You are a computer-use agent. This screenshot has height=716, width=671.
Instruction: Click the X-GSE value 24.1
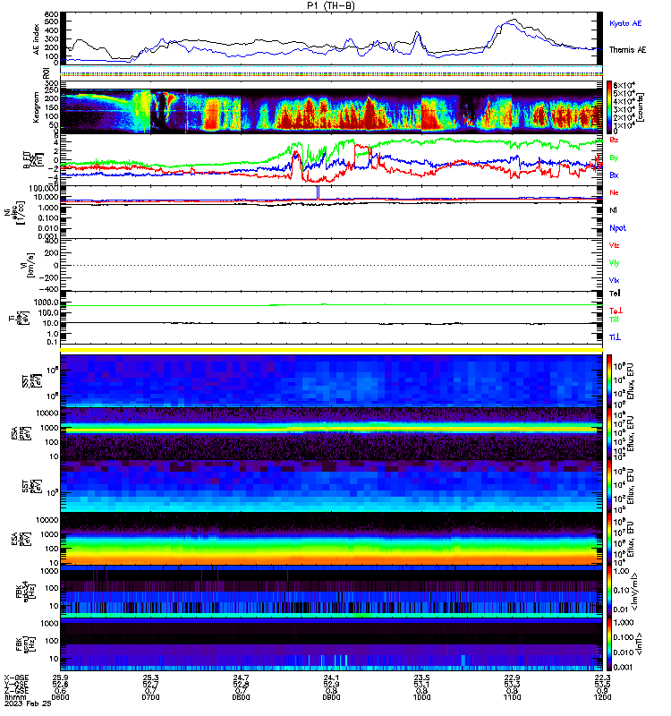(x=331, y=678)
